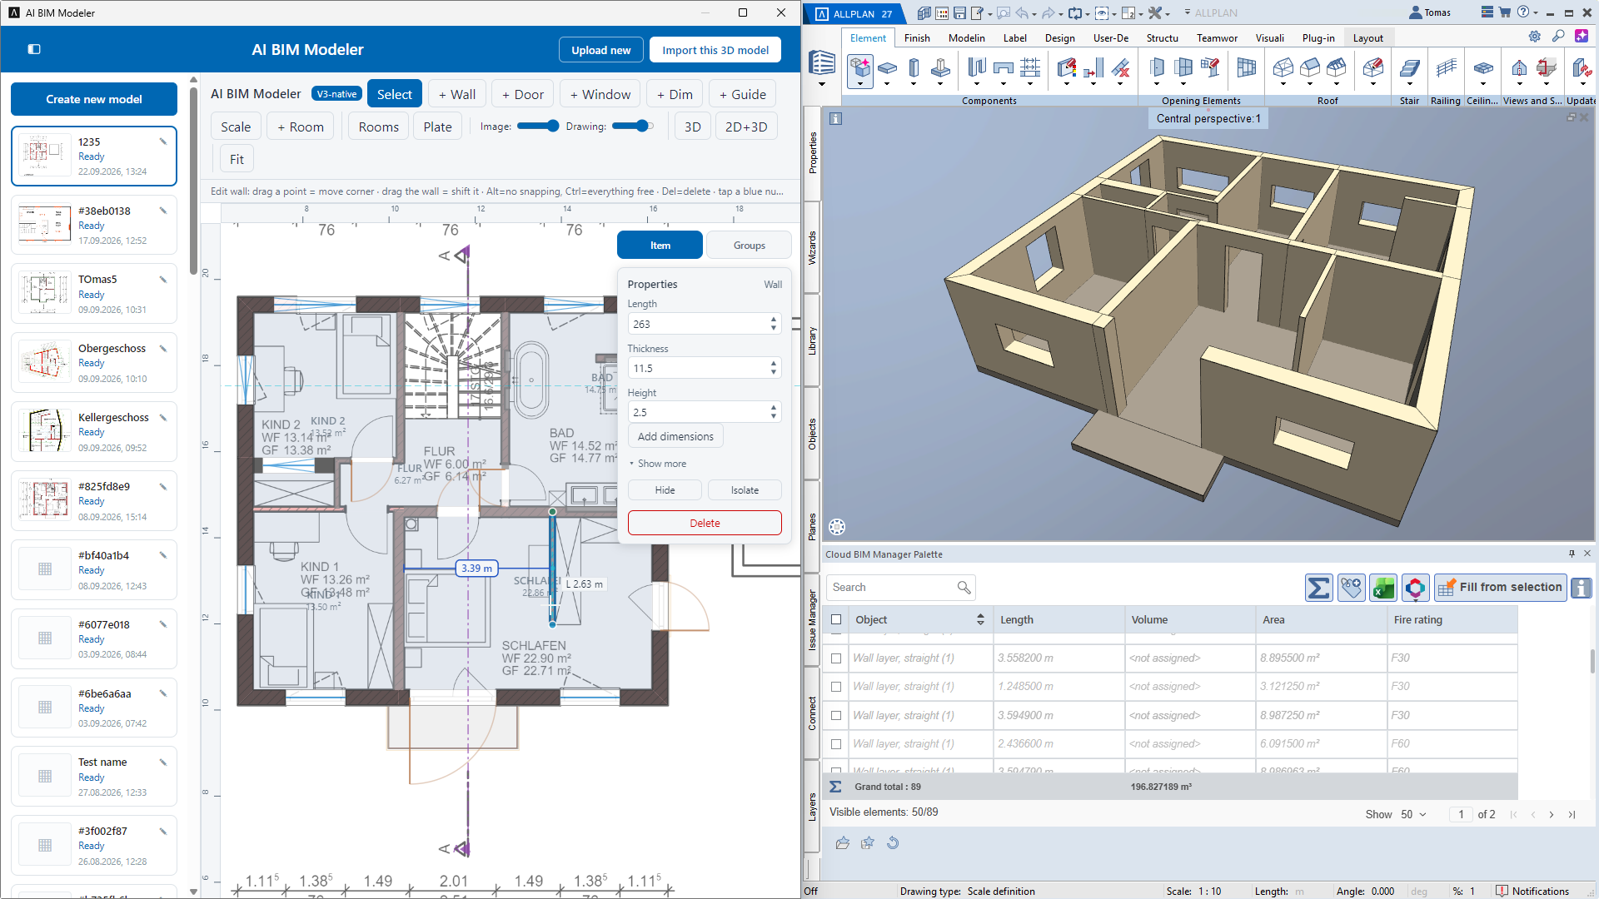Check the row with length 3.594900 m
Screen dimensions: 1599x899
point(836,716)
